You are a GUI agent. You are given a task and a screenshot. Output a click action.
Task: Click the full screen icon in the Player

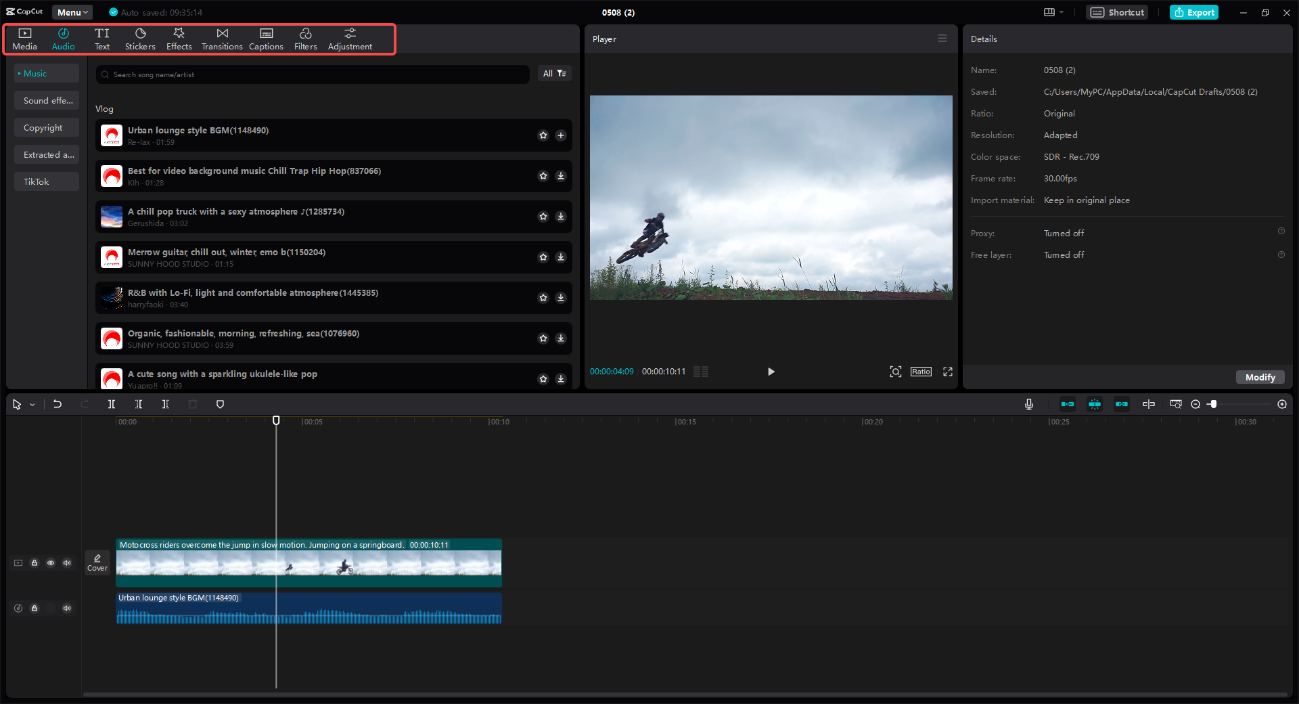(x=948, y=372)
